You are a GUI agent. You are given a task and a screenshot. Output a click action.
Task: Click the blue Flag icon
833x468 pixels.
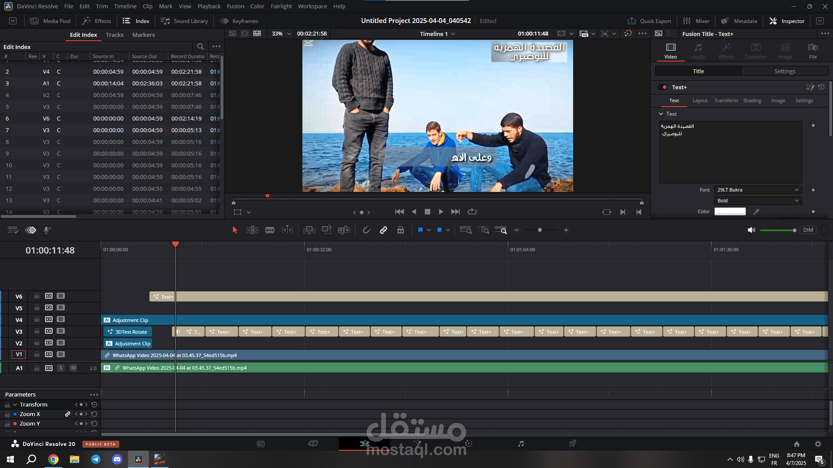coord(420,230)
